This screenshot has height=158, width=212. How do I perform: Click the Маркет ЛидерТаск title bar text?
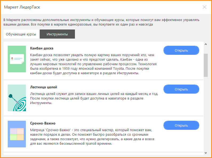pyautogui.click(x=22, y=7)
